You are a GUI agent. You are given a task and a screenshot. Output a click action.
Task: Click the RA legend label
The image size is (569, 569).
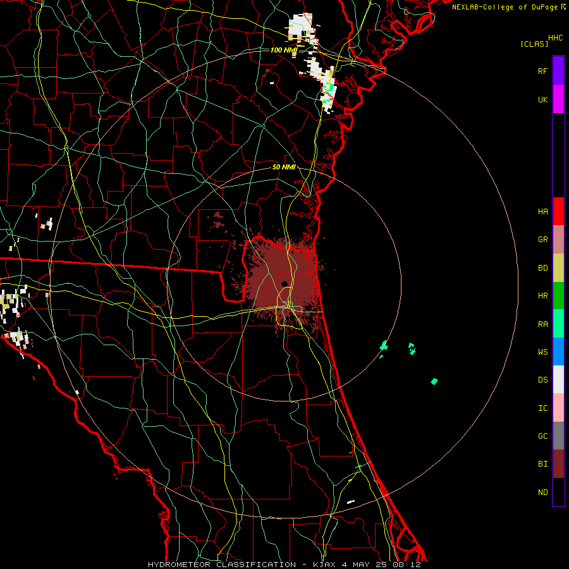pos(542,324)
